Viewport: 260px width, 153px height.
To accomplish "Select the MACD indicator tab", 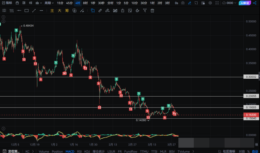I will click(70, 151).
